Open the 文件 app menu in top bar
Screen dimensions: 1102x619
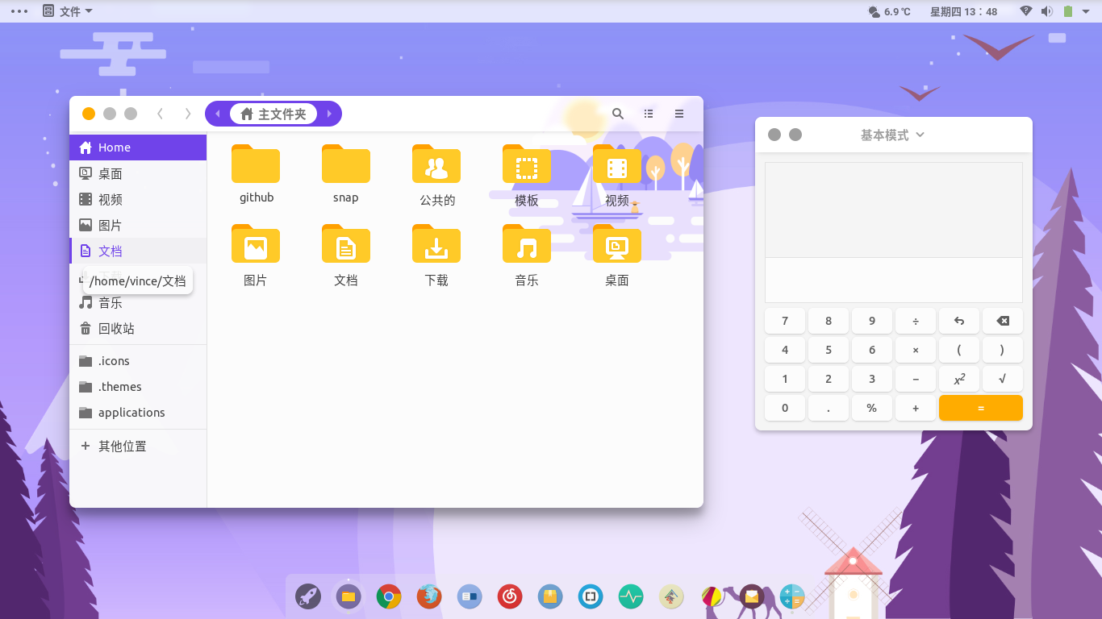(x=68, y=11)
